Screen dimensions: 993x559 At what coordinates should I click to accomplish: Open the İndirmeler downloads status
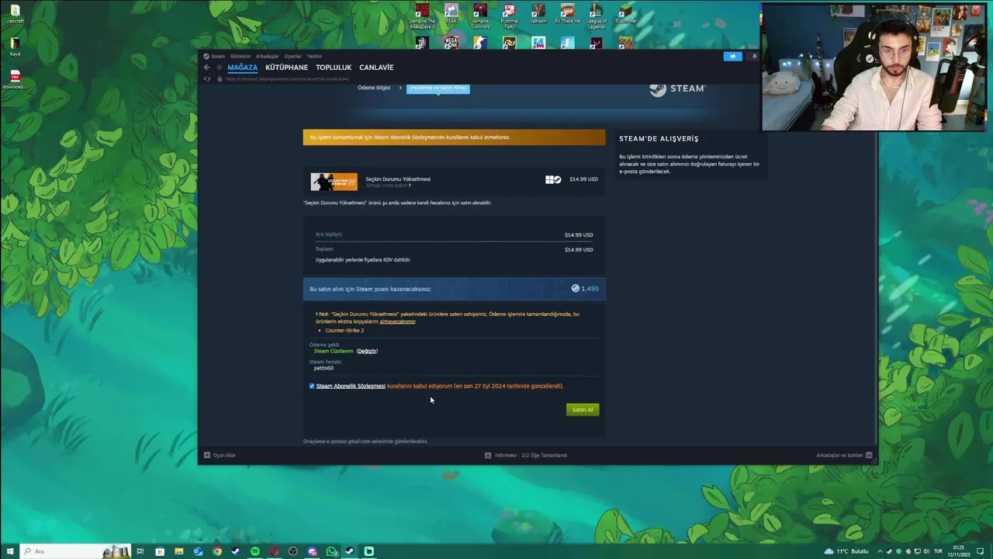[x=526, y=455]
